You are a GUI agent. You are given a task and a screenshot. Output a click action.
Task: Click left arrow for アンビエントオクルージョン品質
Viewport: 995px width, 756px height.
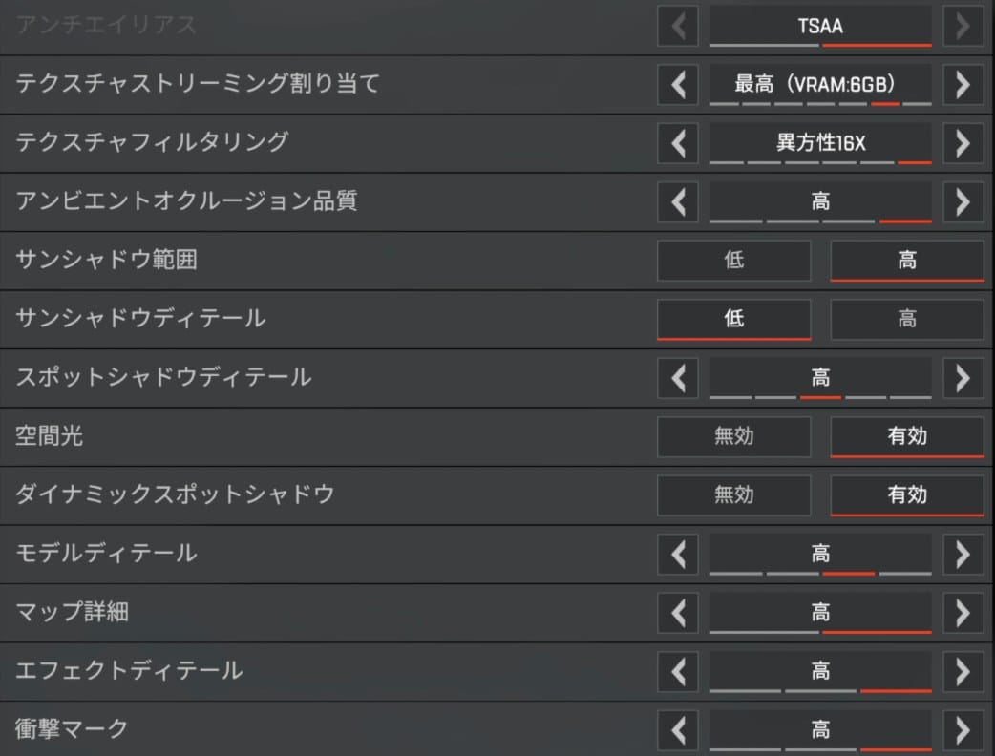pyautogui.click(x=678, y=202)
